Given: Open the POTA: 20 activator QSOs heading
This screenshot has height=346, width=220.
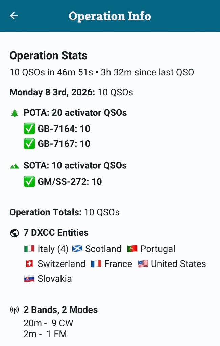Looking at the screenshot, I should (x=75, y=113).
